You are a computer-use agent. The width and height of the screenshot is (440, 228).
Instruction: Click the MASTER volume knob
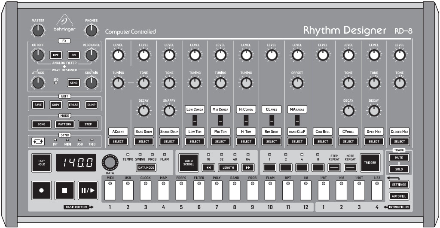(38, 30)
